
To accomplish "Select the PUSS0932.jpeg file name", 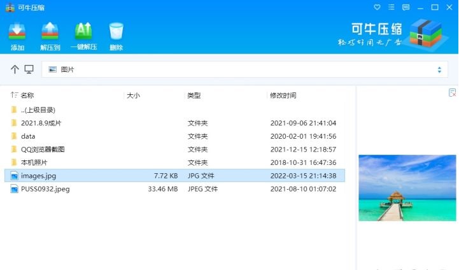I will point(45,189).
